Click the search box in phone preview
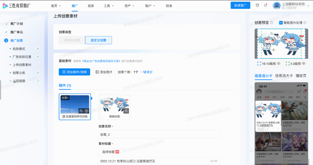This screenshot has height=165, width=313. (279, 91)
